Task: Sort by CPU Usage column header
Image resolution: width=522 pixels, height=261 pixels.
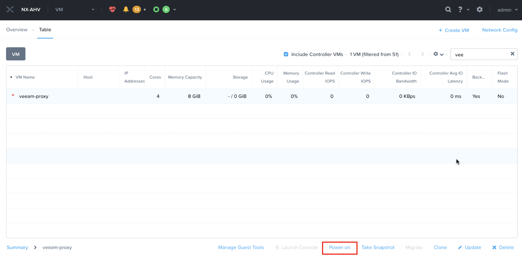Action: coord(267,77)
